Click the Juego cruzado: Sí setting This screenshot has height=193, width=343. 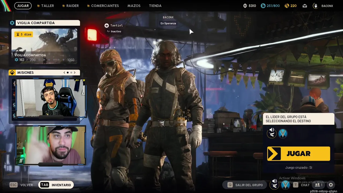(x=299, y=168)
